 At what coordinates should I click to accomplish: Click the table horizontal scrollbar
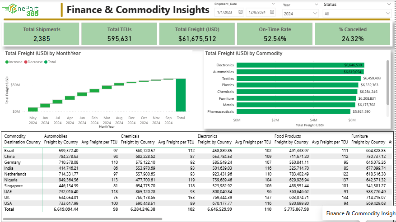click(x=83, y=219)
